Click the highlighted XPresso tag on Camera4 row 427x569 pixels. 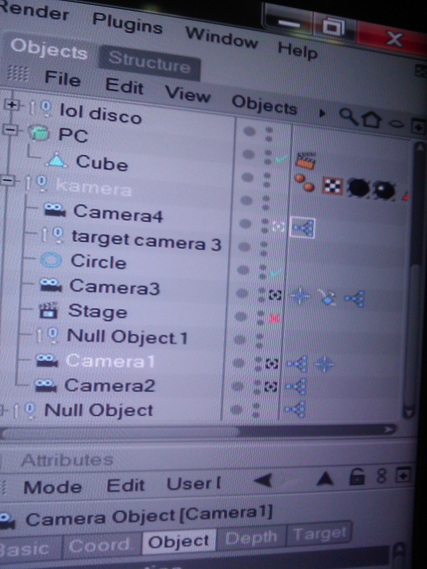pos(302,228)
